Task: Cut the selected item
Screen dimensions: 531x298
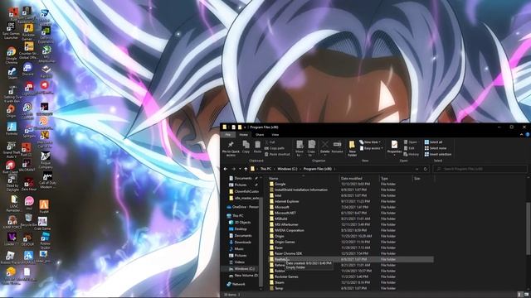Action: pos(270,142)
